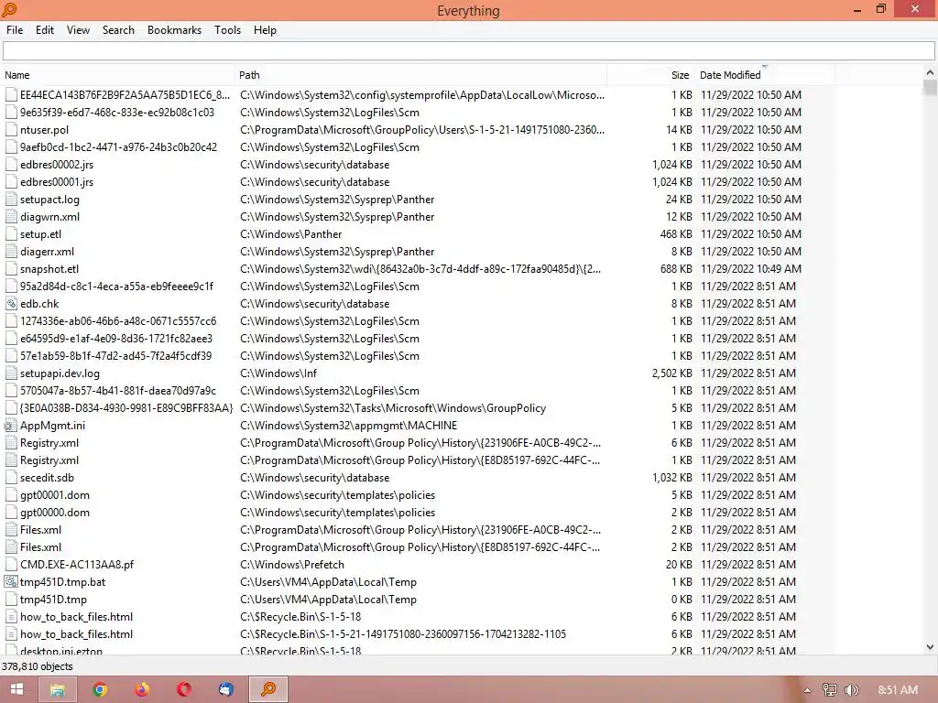Image resolution: width=938 pixels, height=703 pixels.
Task: Click the C:\Windows\Inf path cell
Action: tap(278, 373)
